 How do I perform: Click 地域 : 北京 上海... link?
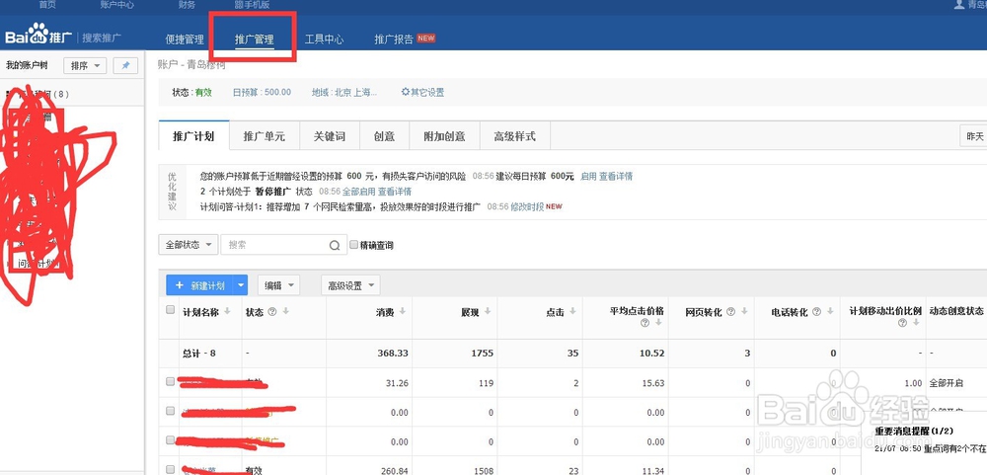(x=344, y=92)
